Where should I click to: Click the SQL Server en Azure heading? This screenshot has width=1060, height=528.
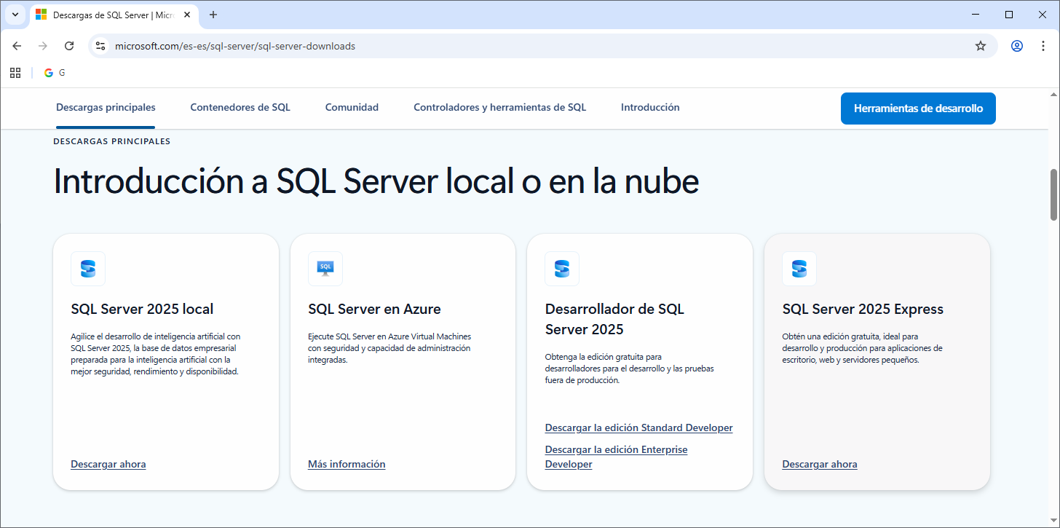[x=374, y=309]
